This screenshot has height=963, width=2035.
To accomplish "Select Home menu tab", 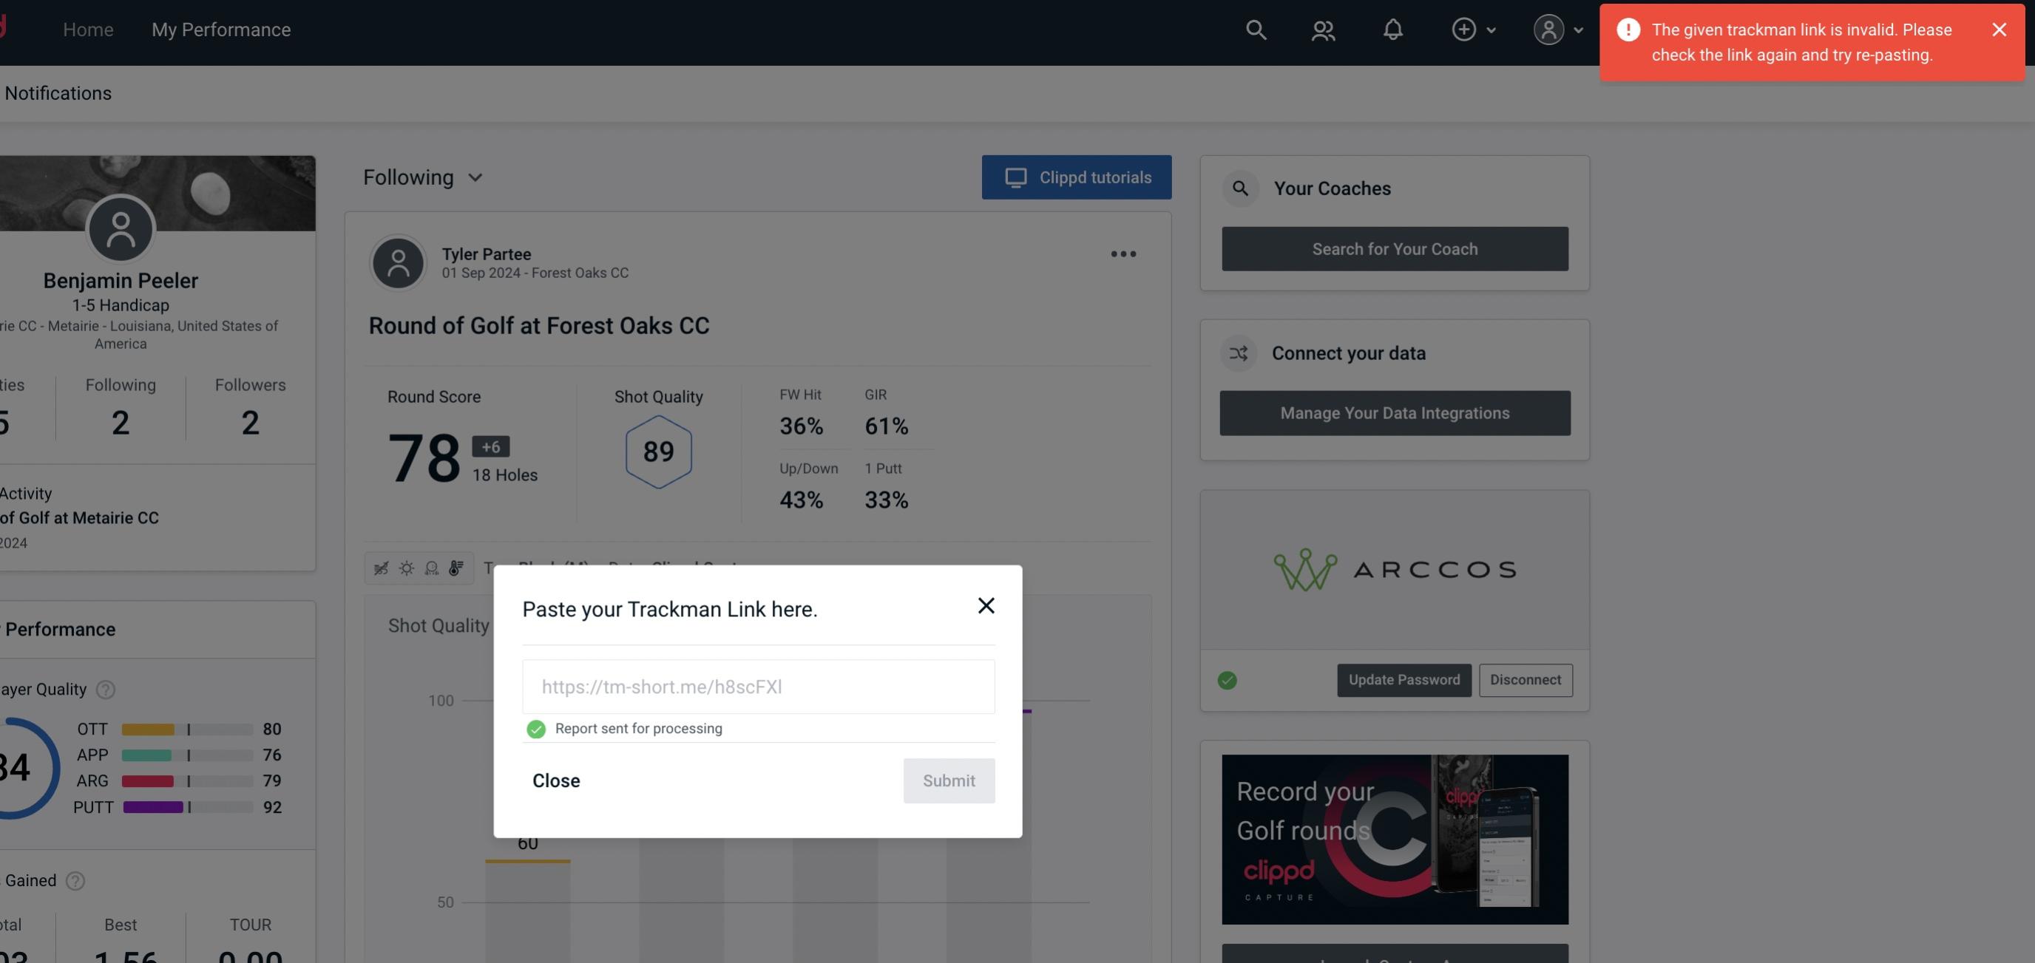I will coord(88,29).
